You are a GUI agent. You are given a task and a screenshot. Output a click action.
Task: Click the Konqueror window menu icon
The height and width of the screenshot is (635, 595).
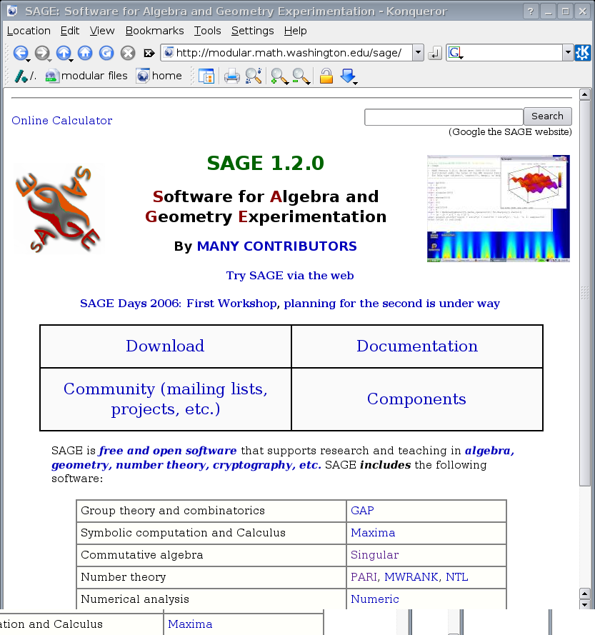pyautogui.click(x=12, y=11)
